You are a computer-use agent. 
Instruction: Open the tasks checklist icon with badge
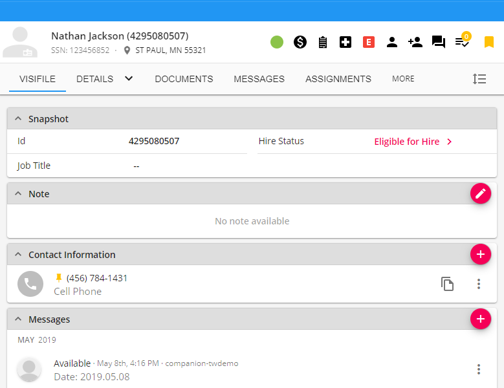[463, 41]
